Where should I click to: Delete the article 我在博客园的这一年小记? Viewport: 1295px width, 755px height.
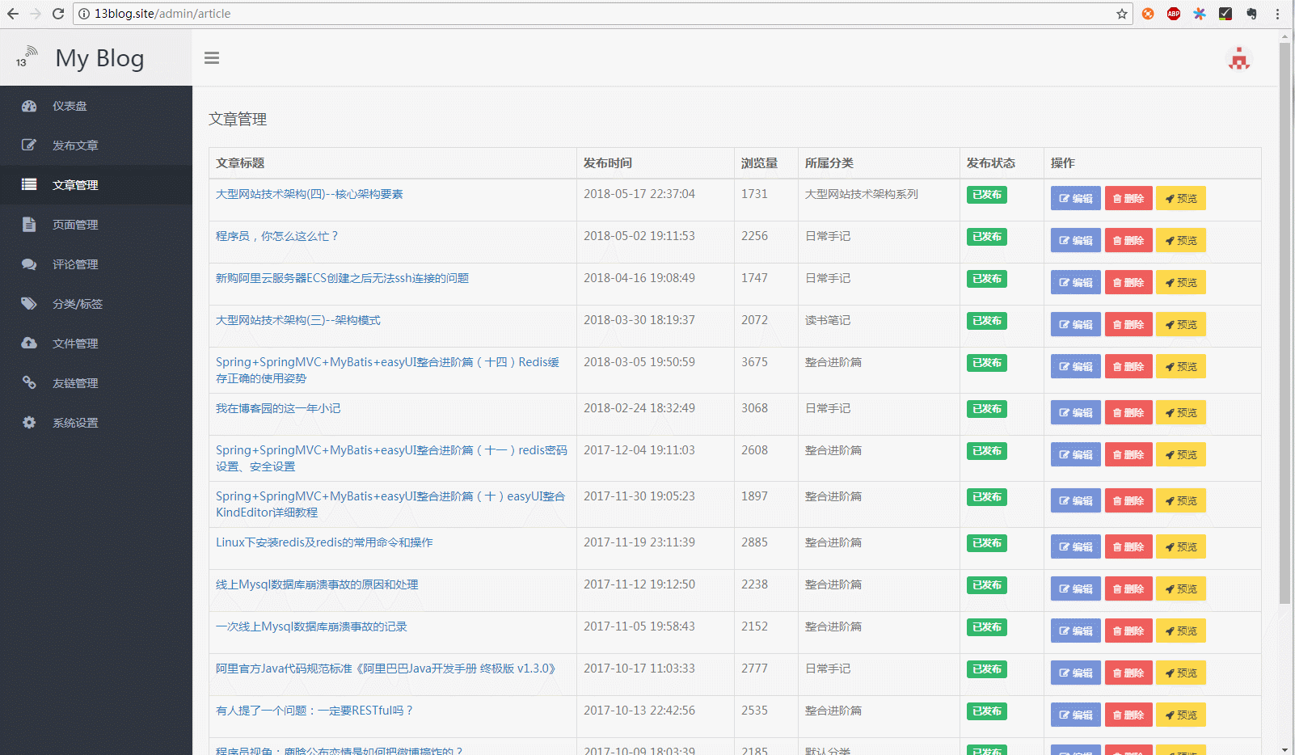pyautogui.click(x=1128, y=412)
